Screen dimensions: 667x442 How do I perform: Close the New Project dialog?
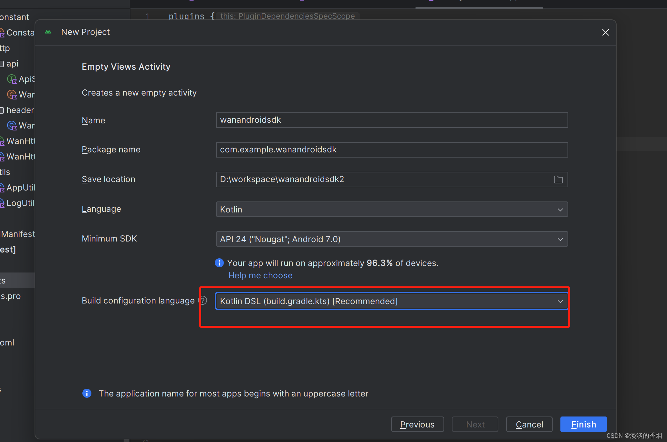pyautogui.click(x=606, y=32)
